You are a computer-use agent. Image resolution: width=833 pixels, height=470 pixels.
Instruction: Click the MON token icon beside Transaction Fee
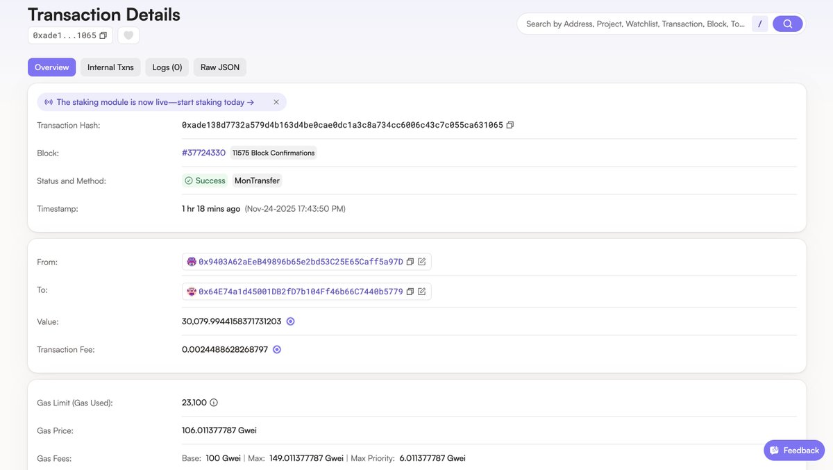[x=277, y=349]
